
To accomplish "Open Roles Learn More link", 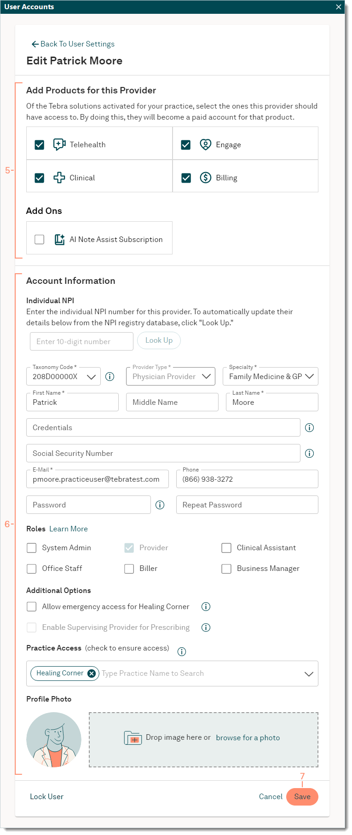I will (69, 529).
